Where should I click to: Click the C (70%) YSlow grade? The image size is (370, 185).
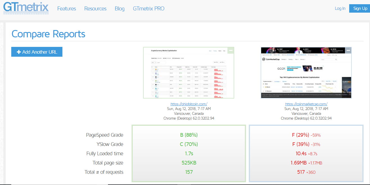189,144
